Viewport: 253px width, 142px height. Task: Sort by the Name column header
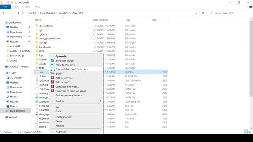[x=38, y=20]
